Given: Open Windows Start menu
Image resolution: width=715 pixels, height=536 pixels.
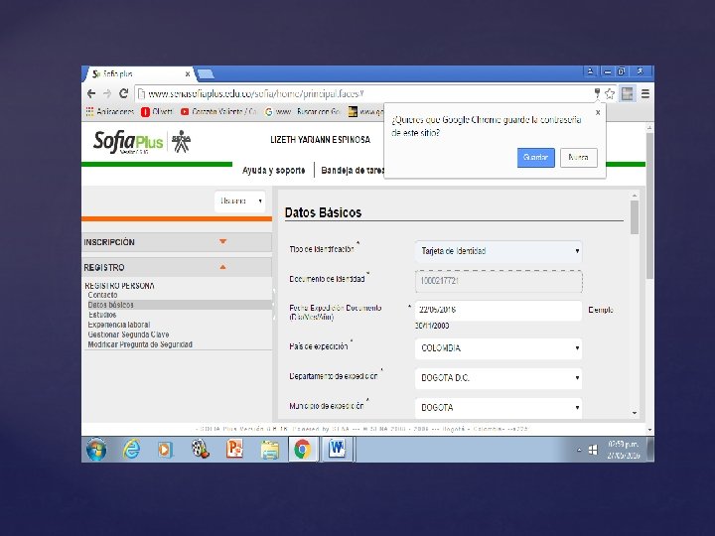Looking at the screenshot, I should tap(96, 450).
